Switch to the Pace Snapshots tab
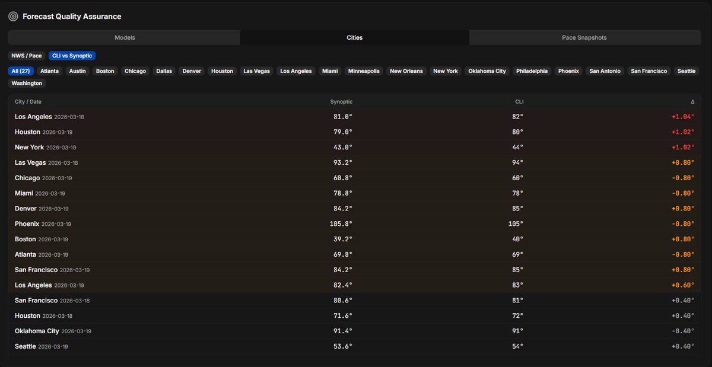Viewport: 712px width, 367px height. click(583, 37)
